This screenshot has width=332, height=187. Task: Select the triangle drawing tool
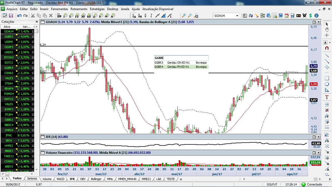click(327, 90)
